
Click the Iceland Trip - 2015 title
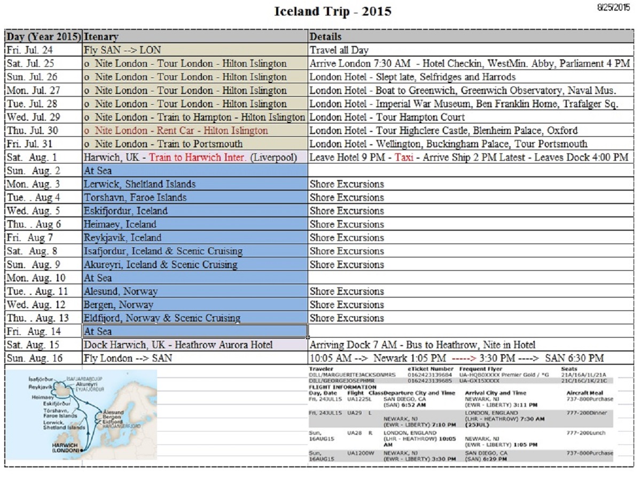[332, 11]
